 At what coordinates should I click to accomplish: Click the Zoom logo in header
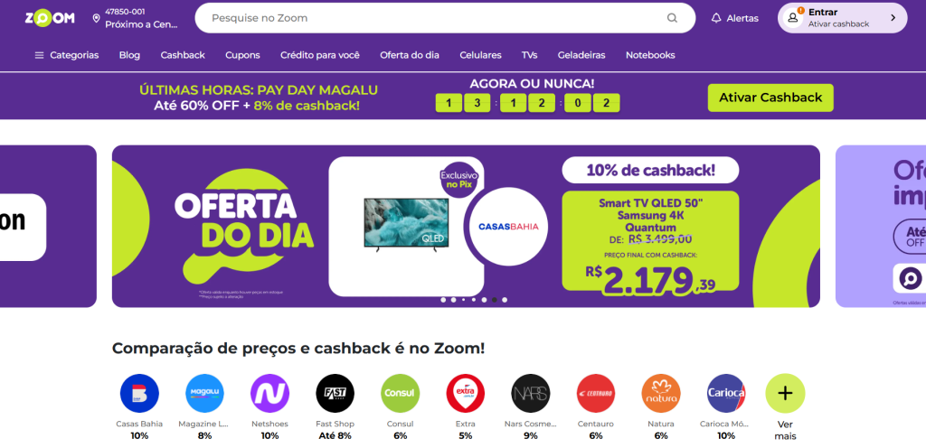click(x=50, y=18)
